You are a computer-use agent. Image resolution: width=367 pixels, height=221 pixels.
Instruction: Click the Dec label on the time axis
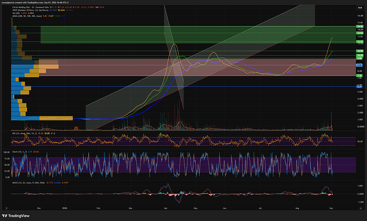click(39, 208)
